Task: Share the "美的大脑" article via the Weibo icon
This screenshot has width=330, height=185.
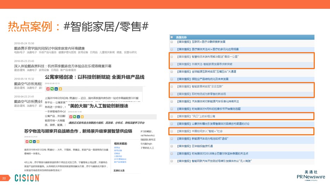Action: tap(71, 117)
